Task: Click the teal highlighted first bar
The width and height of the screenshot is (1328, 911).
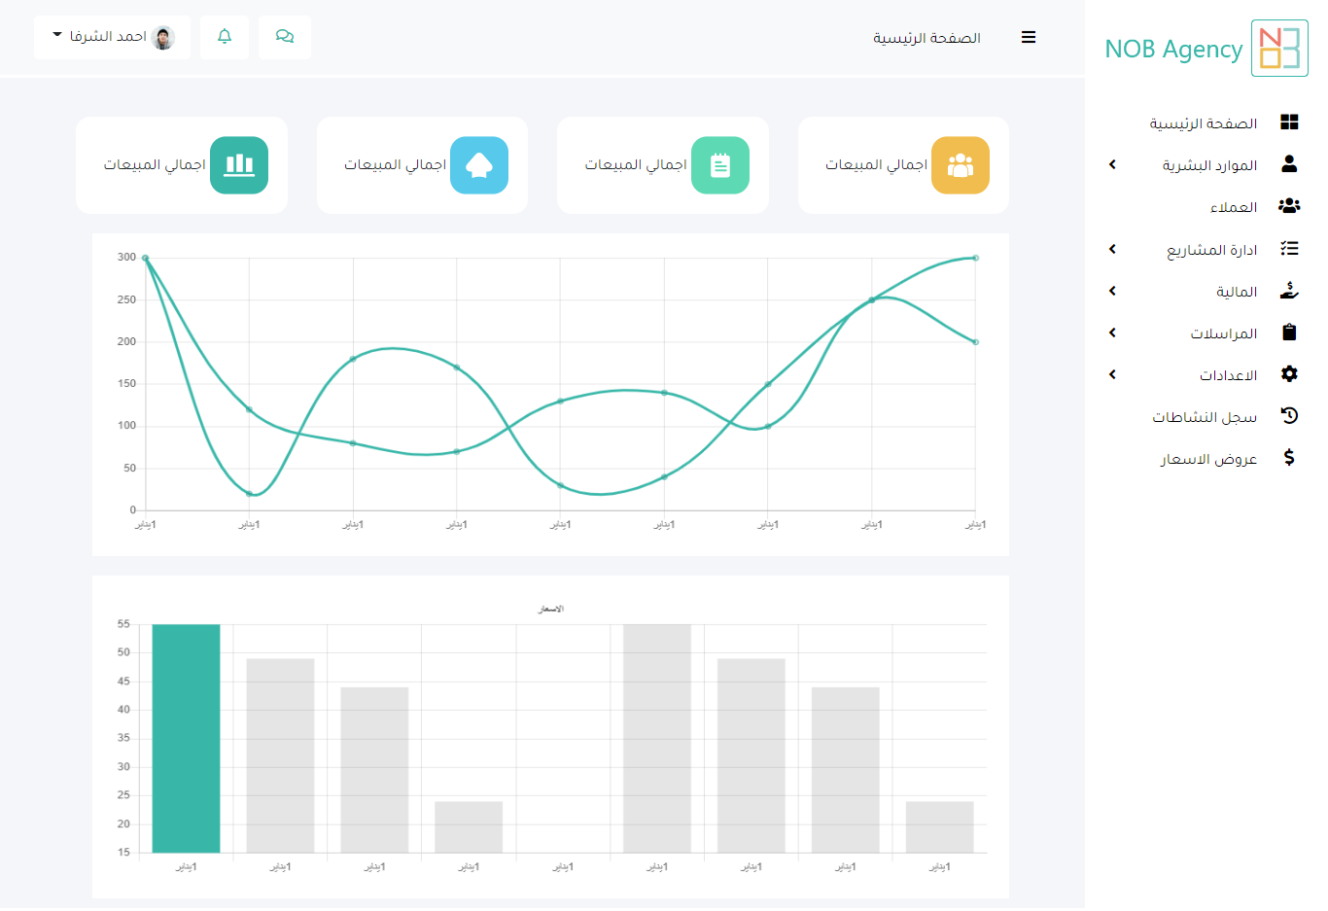Action: click(186, 739)
